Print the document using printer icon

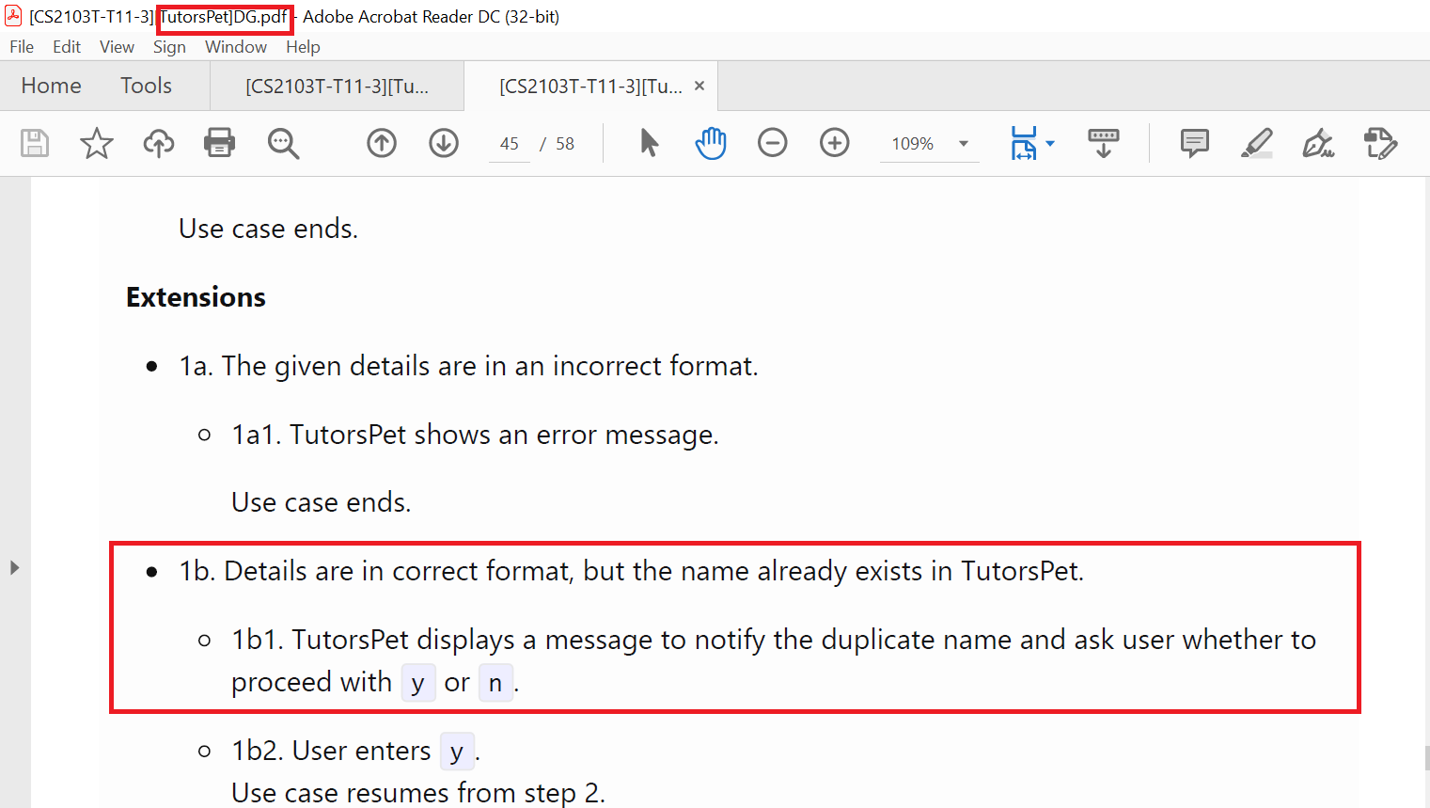[219, 143]
